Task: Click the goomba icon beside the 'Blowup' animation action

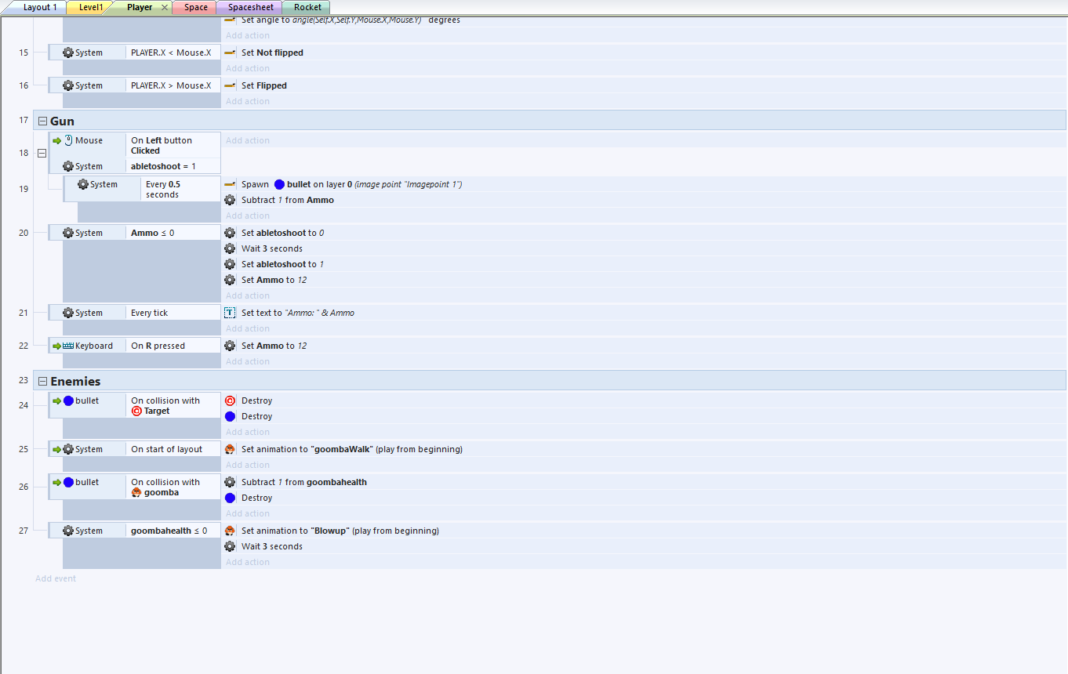Action: point(230,531)
